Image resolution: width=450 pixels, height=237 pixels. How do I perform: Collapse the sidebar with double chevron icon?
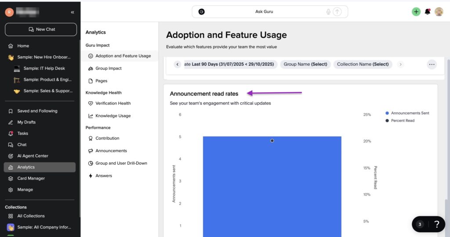[x=73, y=12]
